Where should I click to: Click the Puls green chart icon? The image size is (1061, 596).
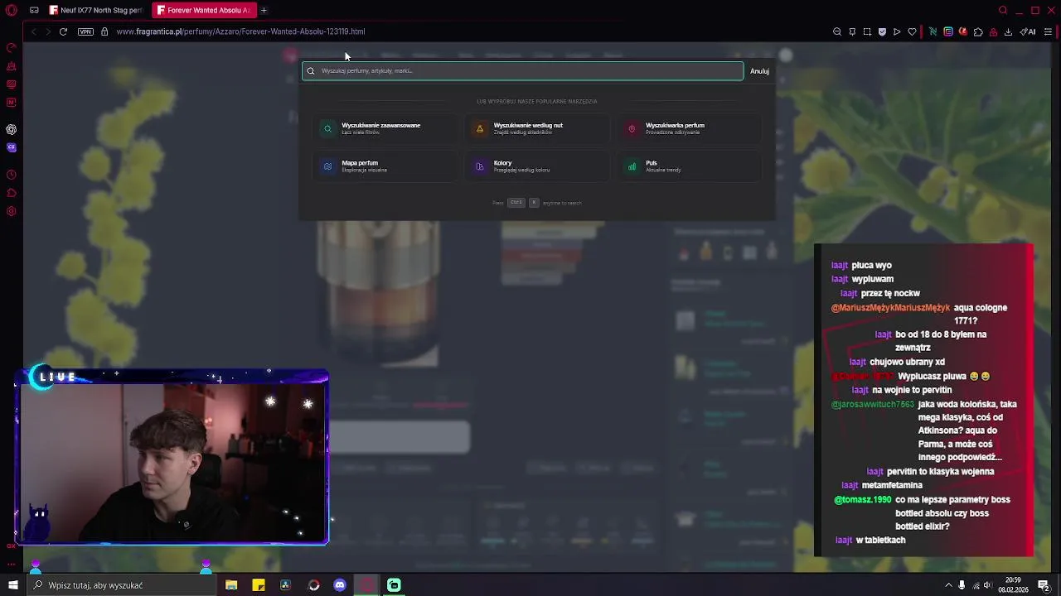click(632, 166)
